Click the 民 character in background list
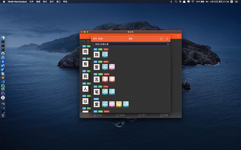Viewport: 241px width, 150px height. tap(86, 76)
